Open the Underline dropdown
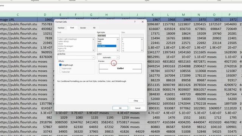Image resolution: width=242 pixels, height=136 pixels. [93, 57]
